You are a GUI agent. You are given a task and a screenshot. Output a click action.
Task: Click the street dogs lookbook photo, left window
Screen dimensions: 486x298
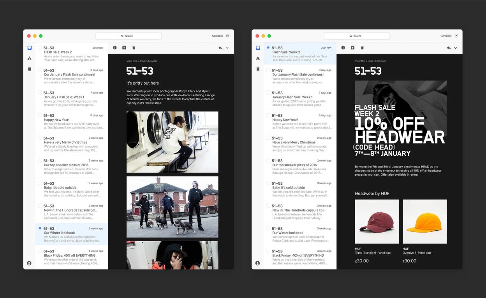[x=172, y=207]
